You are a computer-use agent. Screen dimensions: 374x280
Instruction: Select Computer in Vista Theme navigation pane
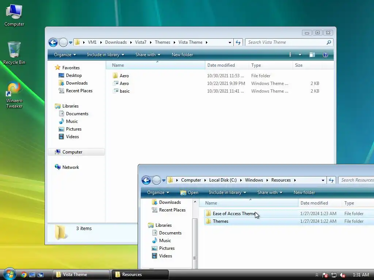click(76, 152)
